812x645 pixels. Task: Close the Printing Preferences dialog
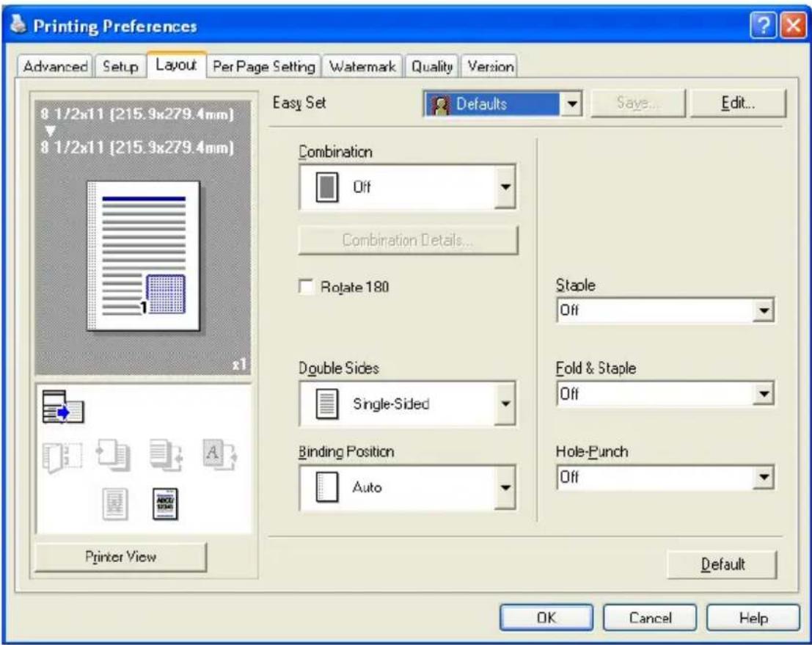click(x=793, y=25)
